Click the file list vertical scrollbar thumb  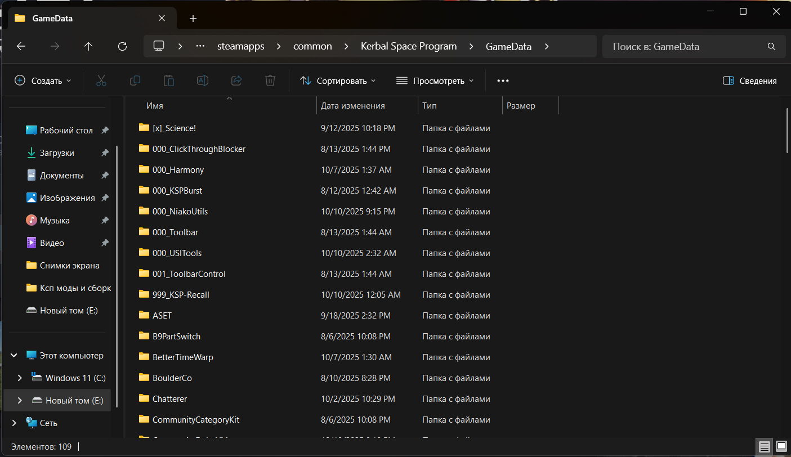coord(787,131)
